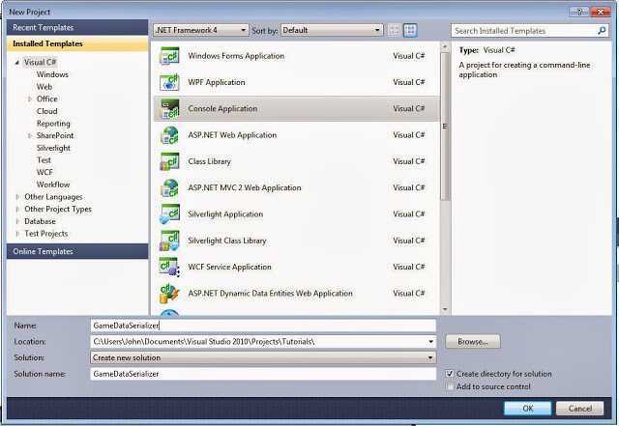Select the WCF category in tree
Screen dimensions: 619x426
pyautogui.click(x=44, y=172)
